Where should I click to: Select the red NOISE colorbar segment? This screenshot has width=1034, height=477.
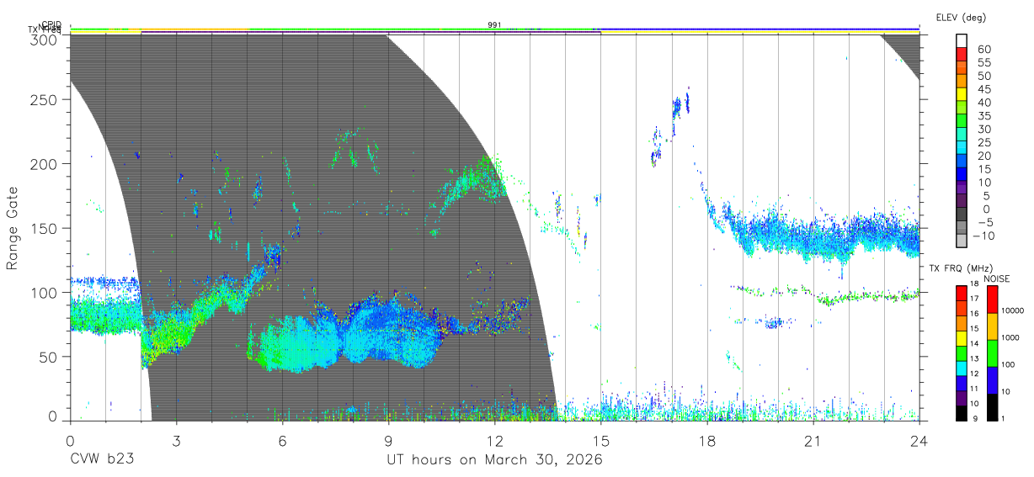[x=992, y=299]
